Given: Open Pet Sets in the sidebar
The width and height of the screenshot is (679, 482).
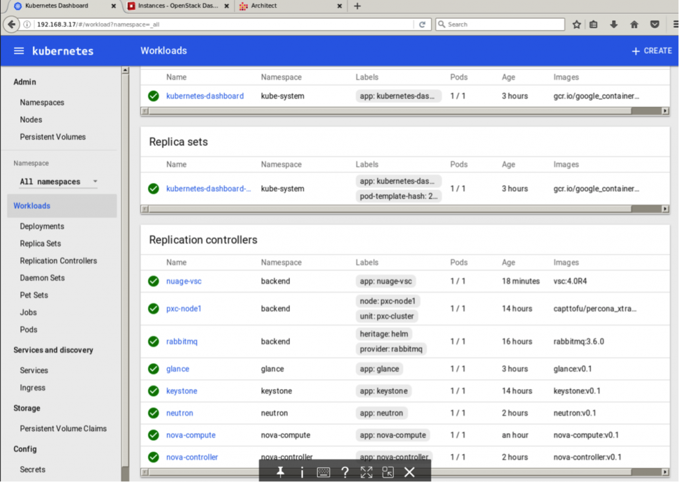Looking at the screenshot, I should [x=34, y=295].
